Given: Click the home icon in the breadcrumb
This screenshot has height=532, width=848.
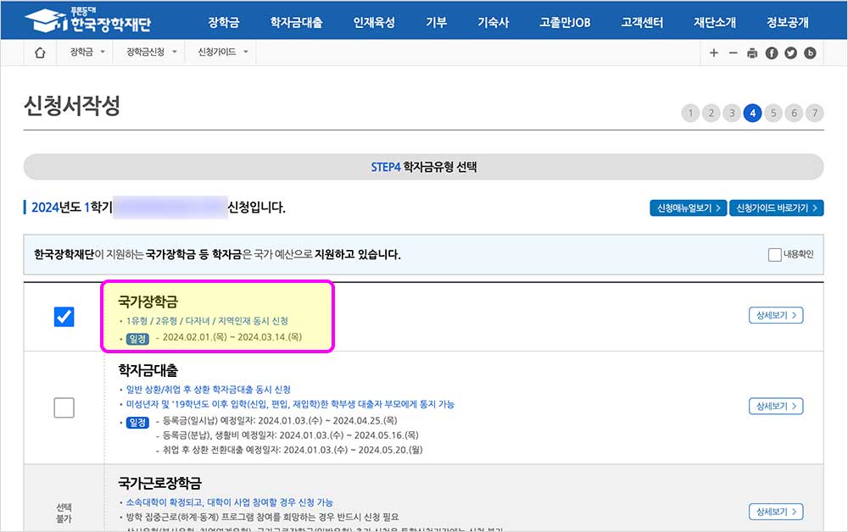Looking at the screenshot, I should coord(39,52).
